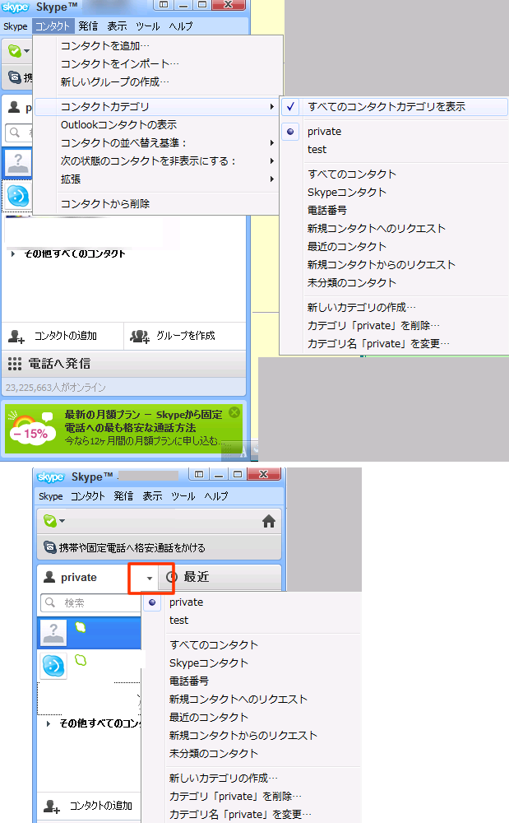509x823 pixels.
Task: Open status dropdown in lower Skype window
Action: (x=54, y=521)
